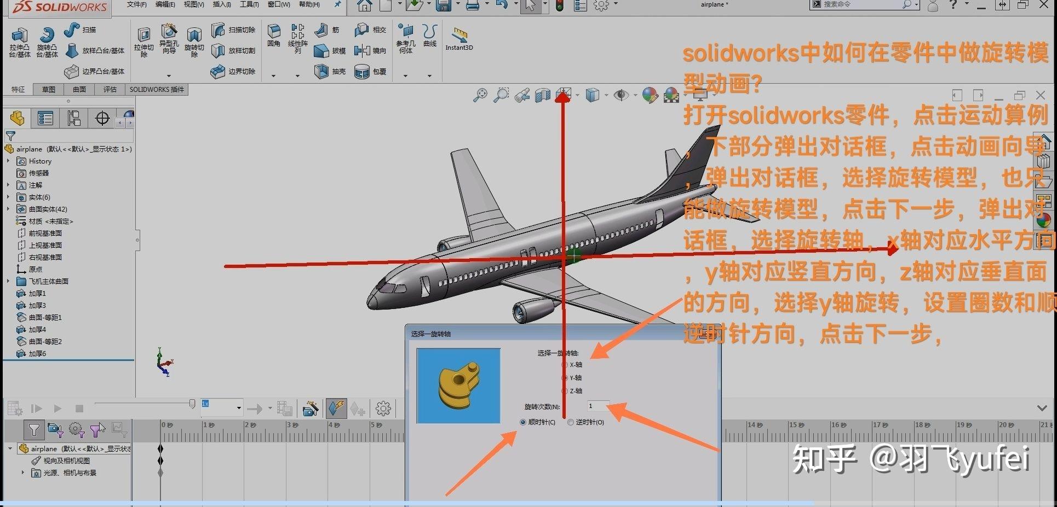
Task: Collapse airplane node in motion tree
Action: [x=10, y=448]
